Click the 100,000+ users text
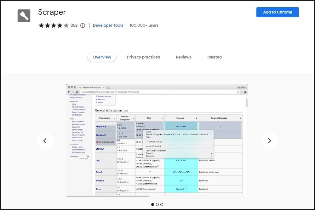Image resolution: width=315 pixels, height=210 pixels. tap(144, 25)
